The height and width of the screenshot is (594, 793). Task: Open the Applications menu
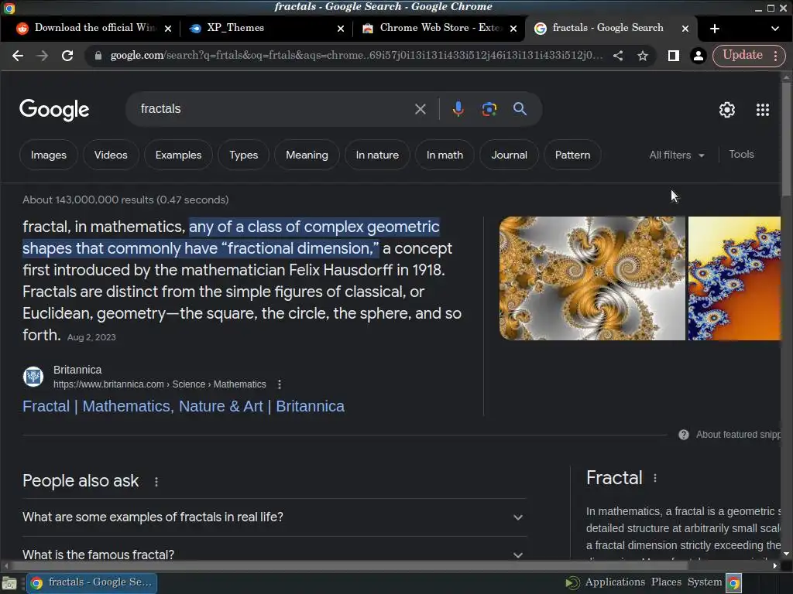coord(614,582)
